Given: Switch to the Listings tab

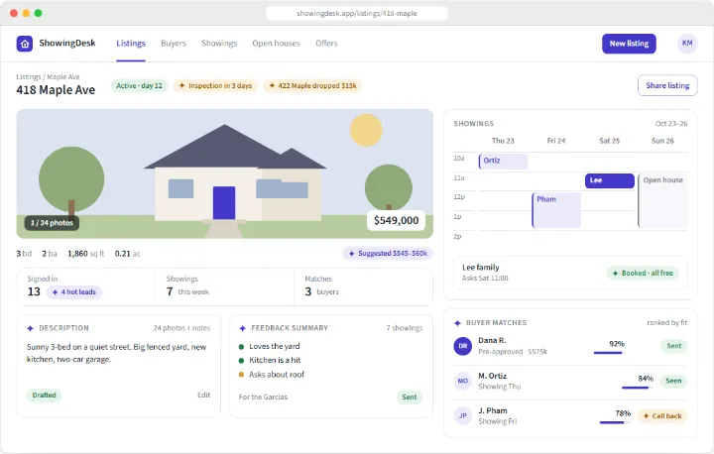Looking at the screenshot, I should point(131,44).
